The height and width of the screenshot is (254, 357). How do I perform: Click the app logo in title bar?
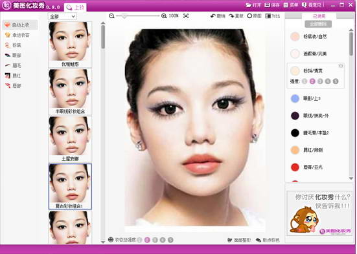click(x=6, y=5)
